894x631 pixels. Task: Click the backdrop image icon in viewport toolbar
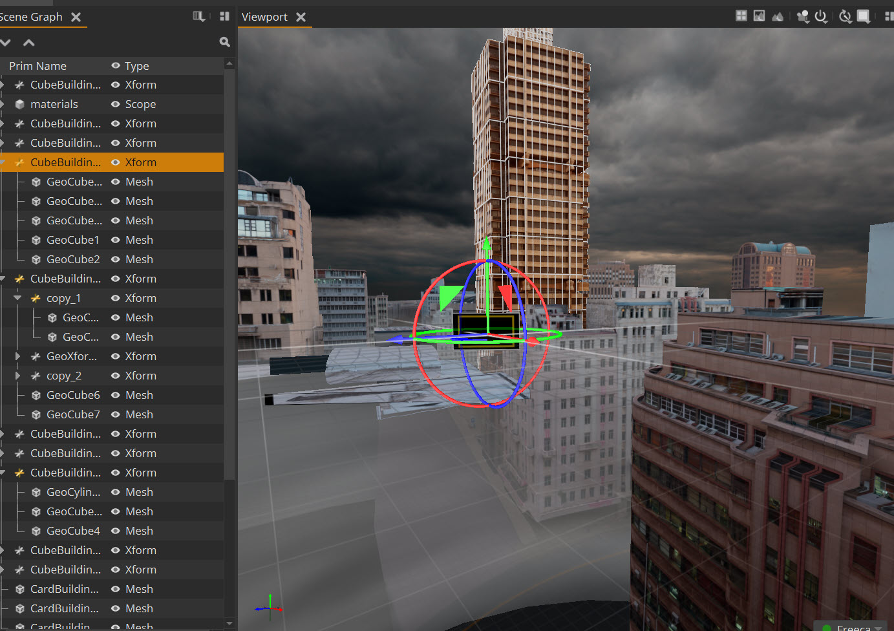758,16
